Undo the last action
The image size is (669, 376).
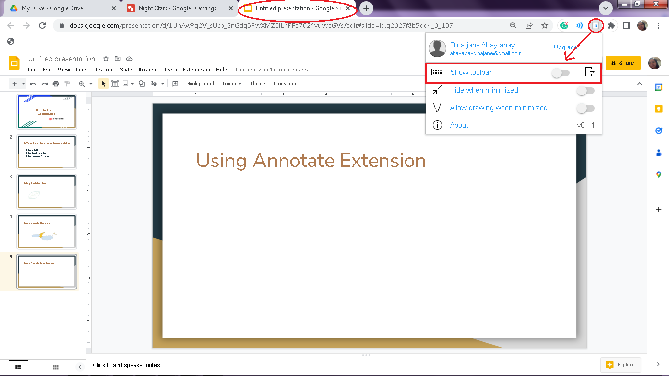33,84
